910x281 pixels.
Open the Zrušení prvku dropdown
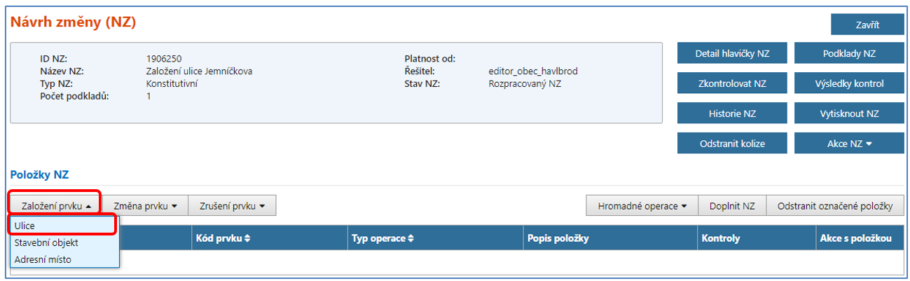point(233,205)
